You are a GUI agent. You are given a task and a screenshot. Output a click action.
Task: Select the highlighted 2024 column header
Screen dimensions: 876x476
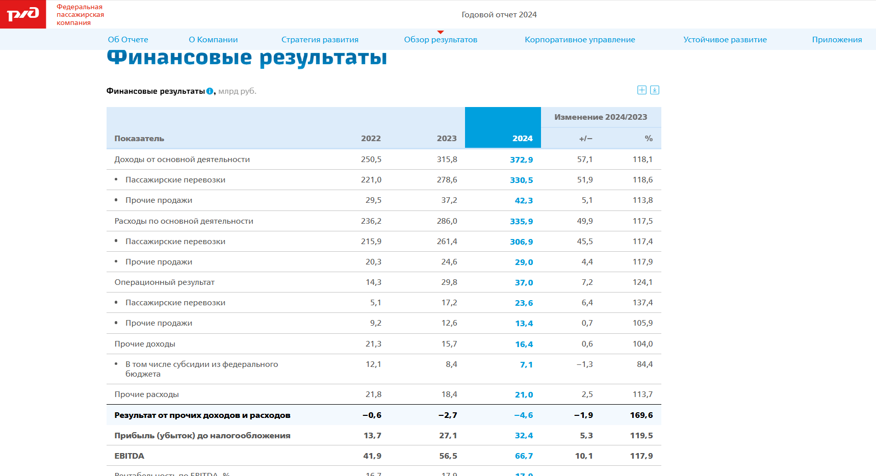(x=522, y=139)
